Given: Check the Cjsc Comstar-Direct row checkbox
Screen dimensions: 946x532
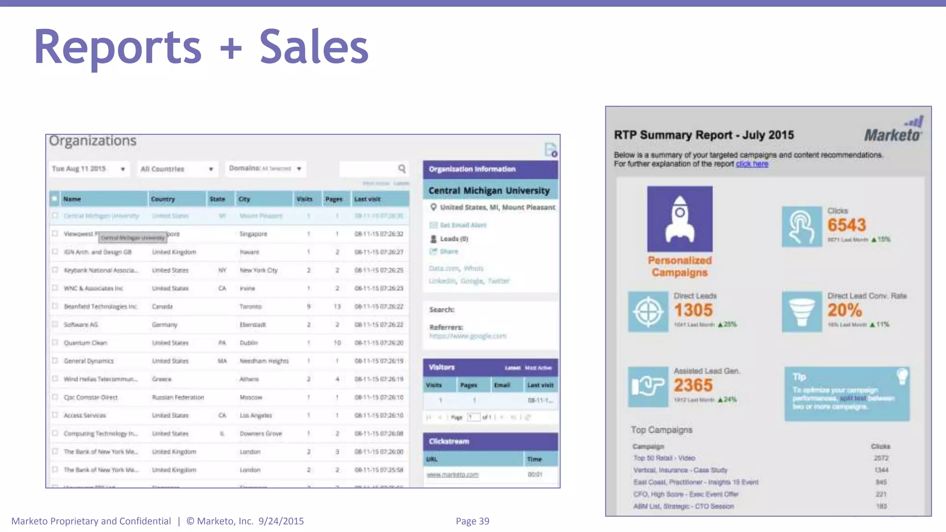Looking at the screenshot, I should [x=55, y=397].
